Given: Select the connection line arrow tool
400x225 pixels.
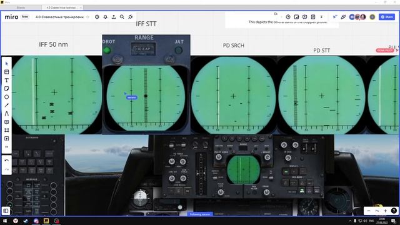Looking at the screenshot, I should (7, 106).
